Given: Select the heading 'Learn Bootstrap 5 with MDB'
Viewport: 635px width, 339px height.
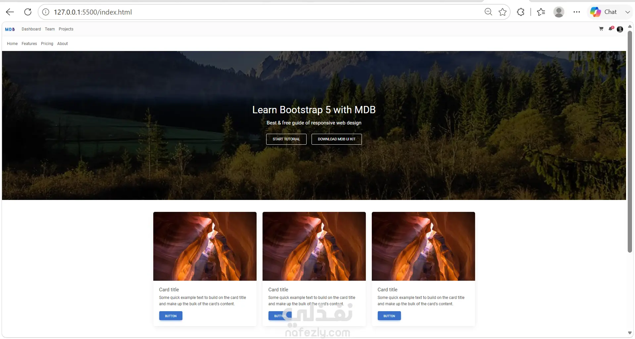Looking at the screenshot, I should pyautogui.click(x=314, y=110).
